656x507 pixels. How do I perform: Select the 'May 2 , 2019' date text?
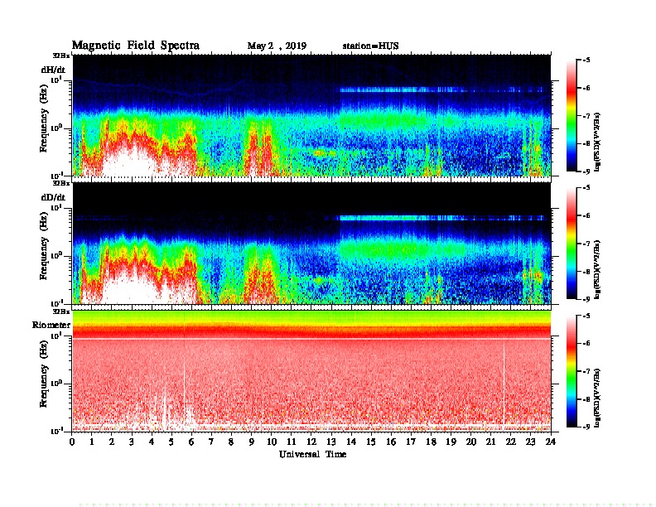(x=277, y=46)
